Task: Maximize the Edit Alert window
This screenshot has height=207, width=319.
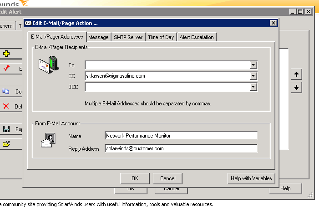Action: coord(300,12)
